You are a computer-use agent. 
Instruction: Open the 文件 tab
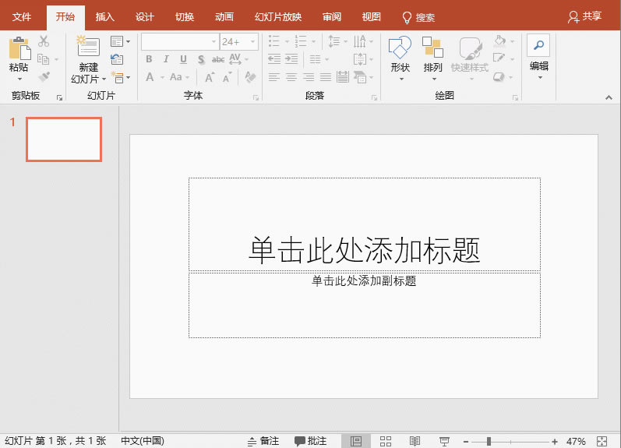22,17
